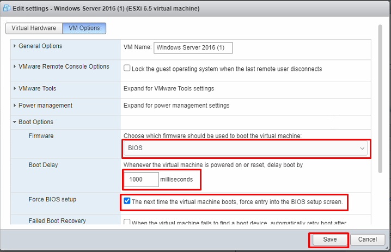Viewport: 391px width, 252px height.
Task: Select the VM Options tab
Action: [84, 28]
